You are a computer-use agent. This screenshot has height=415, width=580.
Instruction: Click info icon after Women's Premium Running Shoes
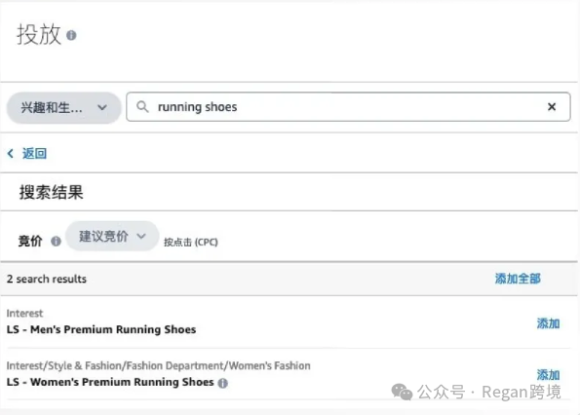(222, 383)
